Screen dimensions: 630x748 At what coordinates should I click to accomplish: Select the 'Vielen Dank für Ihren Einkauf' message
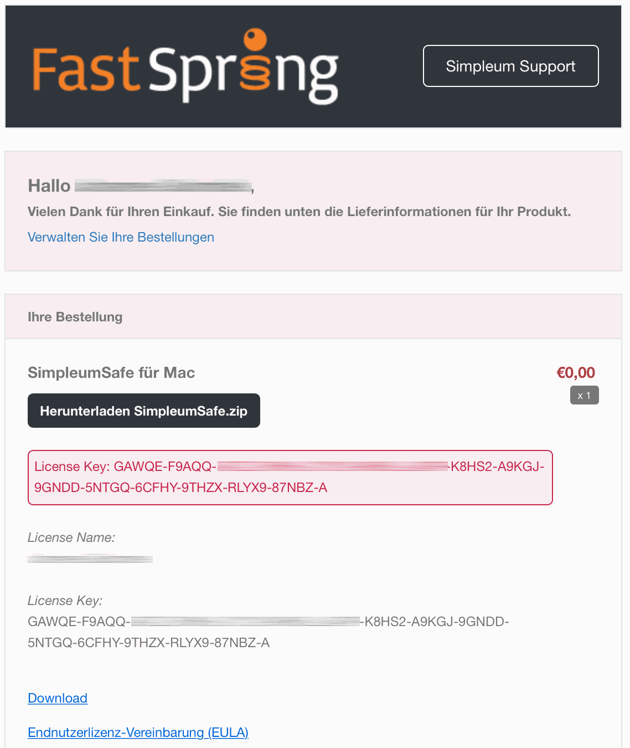tap(299, 212)
